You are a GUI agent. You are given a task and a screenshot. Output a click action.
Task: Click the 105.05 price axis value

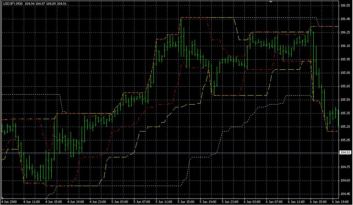click(345, 140)
